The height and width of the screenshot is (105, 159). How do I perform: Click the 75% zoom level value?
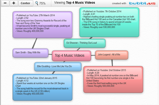pyautogui.click(x=42, y=3)
